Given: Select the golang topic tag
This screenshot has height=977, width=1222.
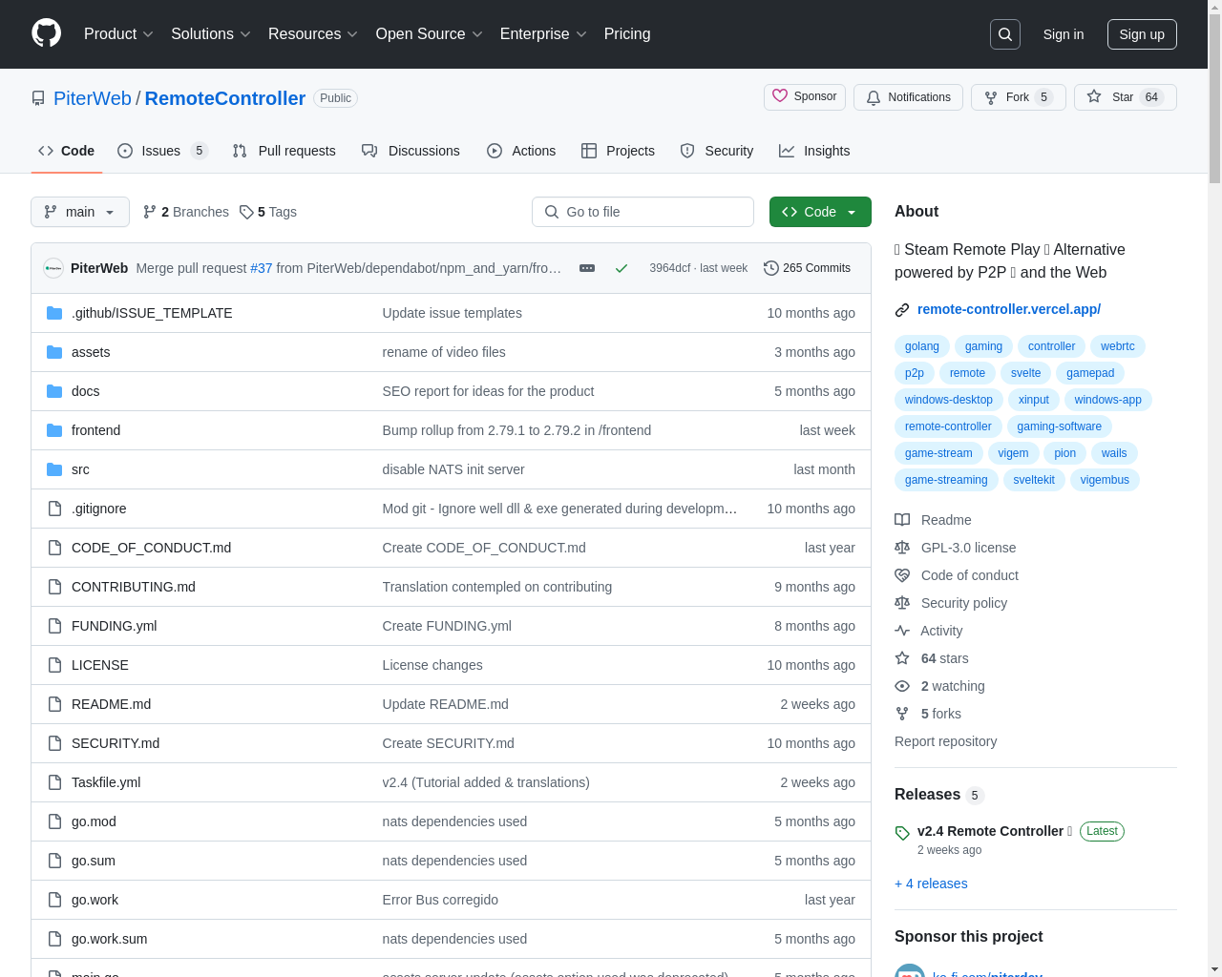Looking at the screenshot, I should click(x=922, y=346).
